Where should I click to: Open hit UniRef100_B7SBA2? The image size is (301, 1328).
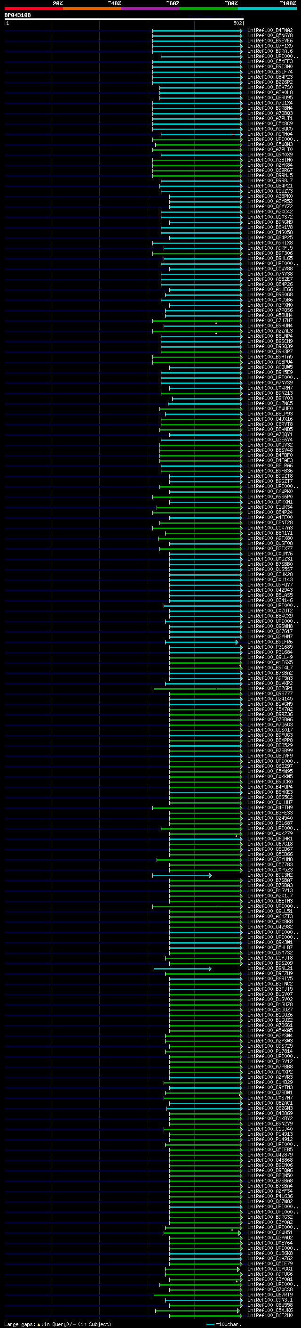click(269, 673)
